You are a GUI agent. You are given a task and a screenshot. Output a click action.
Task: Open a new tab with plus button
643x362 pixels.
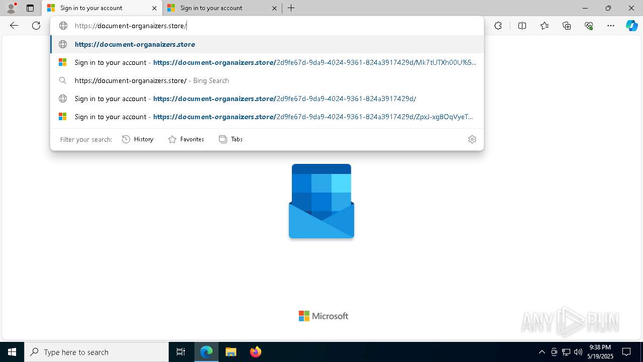click(291, 8)
